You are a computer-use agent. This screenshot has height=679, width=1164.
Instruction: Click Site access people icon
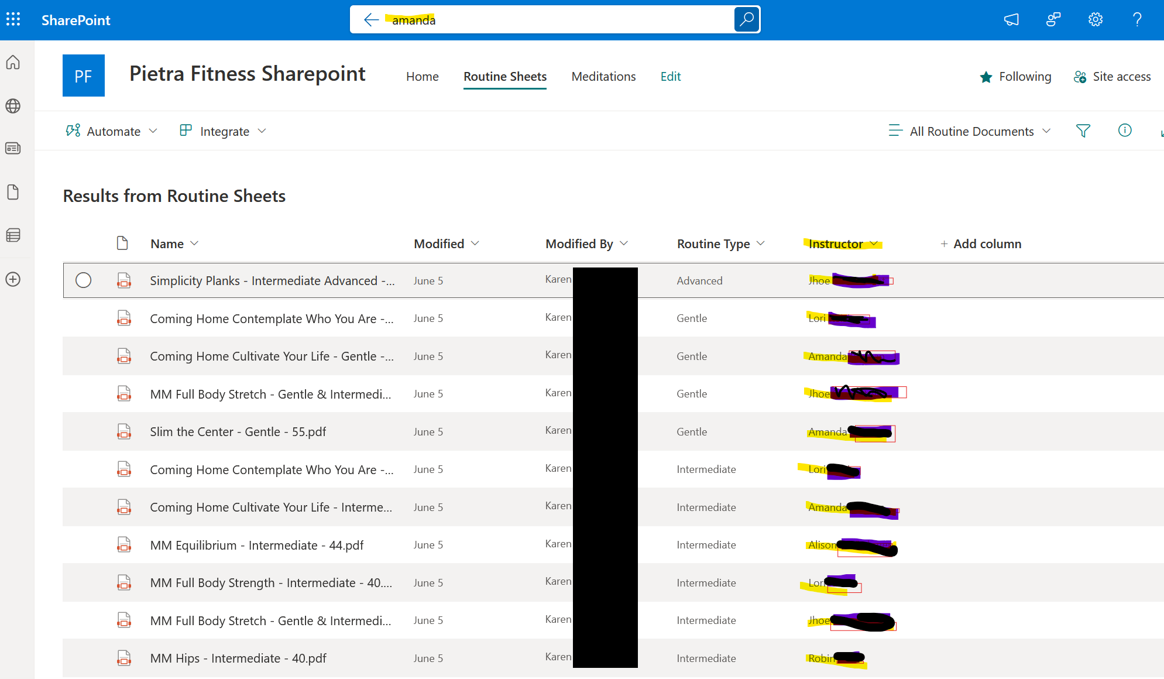click(1080, 76)
